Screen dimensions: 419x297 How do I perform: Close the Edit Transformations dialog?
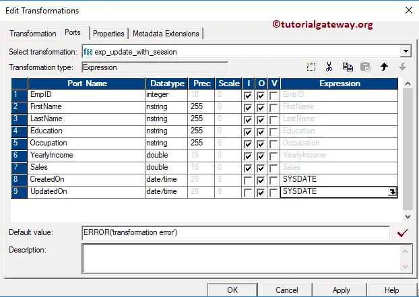pos(408,10)
